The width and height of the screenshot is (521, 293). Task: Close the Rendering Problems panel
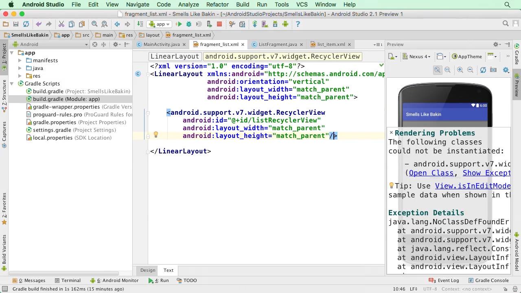coord(391,133)
